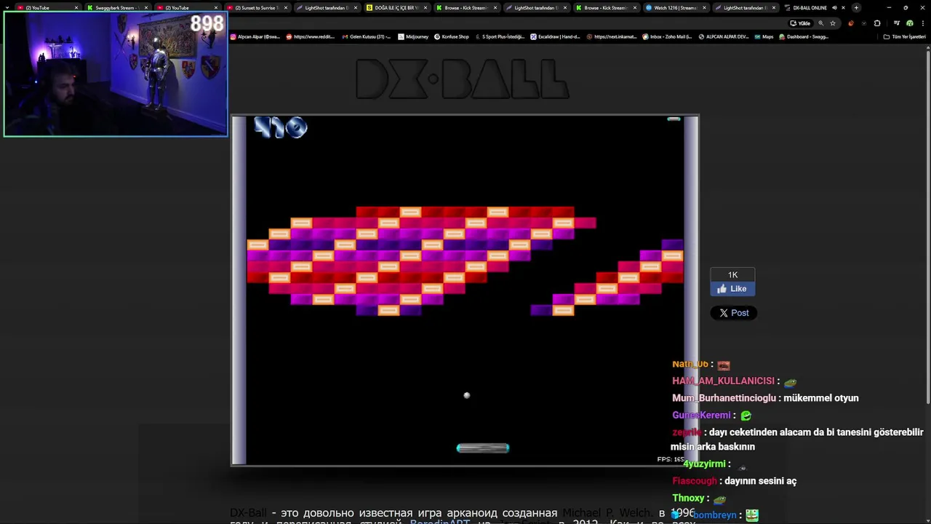Click the silver ball in the game
Screen dimensions: 931x524
click(x=467, y=396)
